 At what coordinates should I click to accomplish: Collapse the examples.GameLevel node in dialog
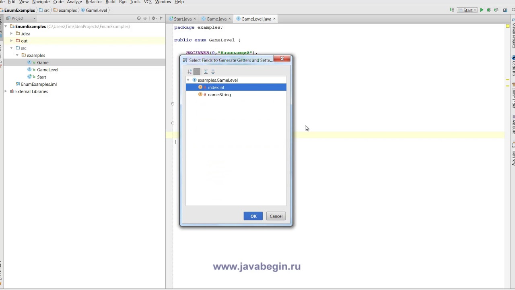(x=188, y=80)
